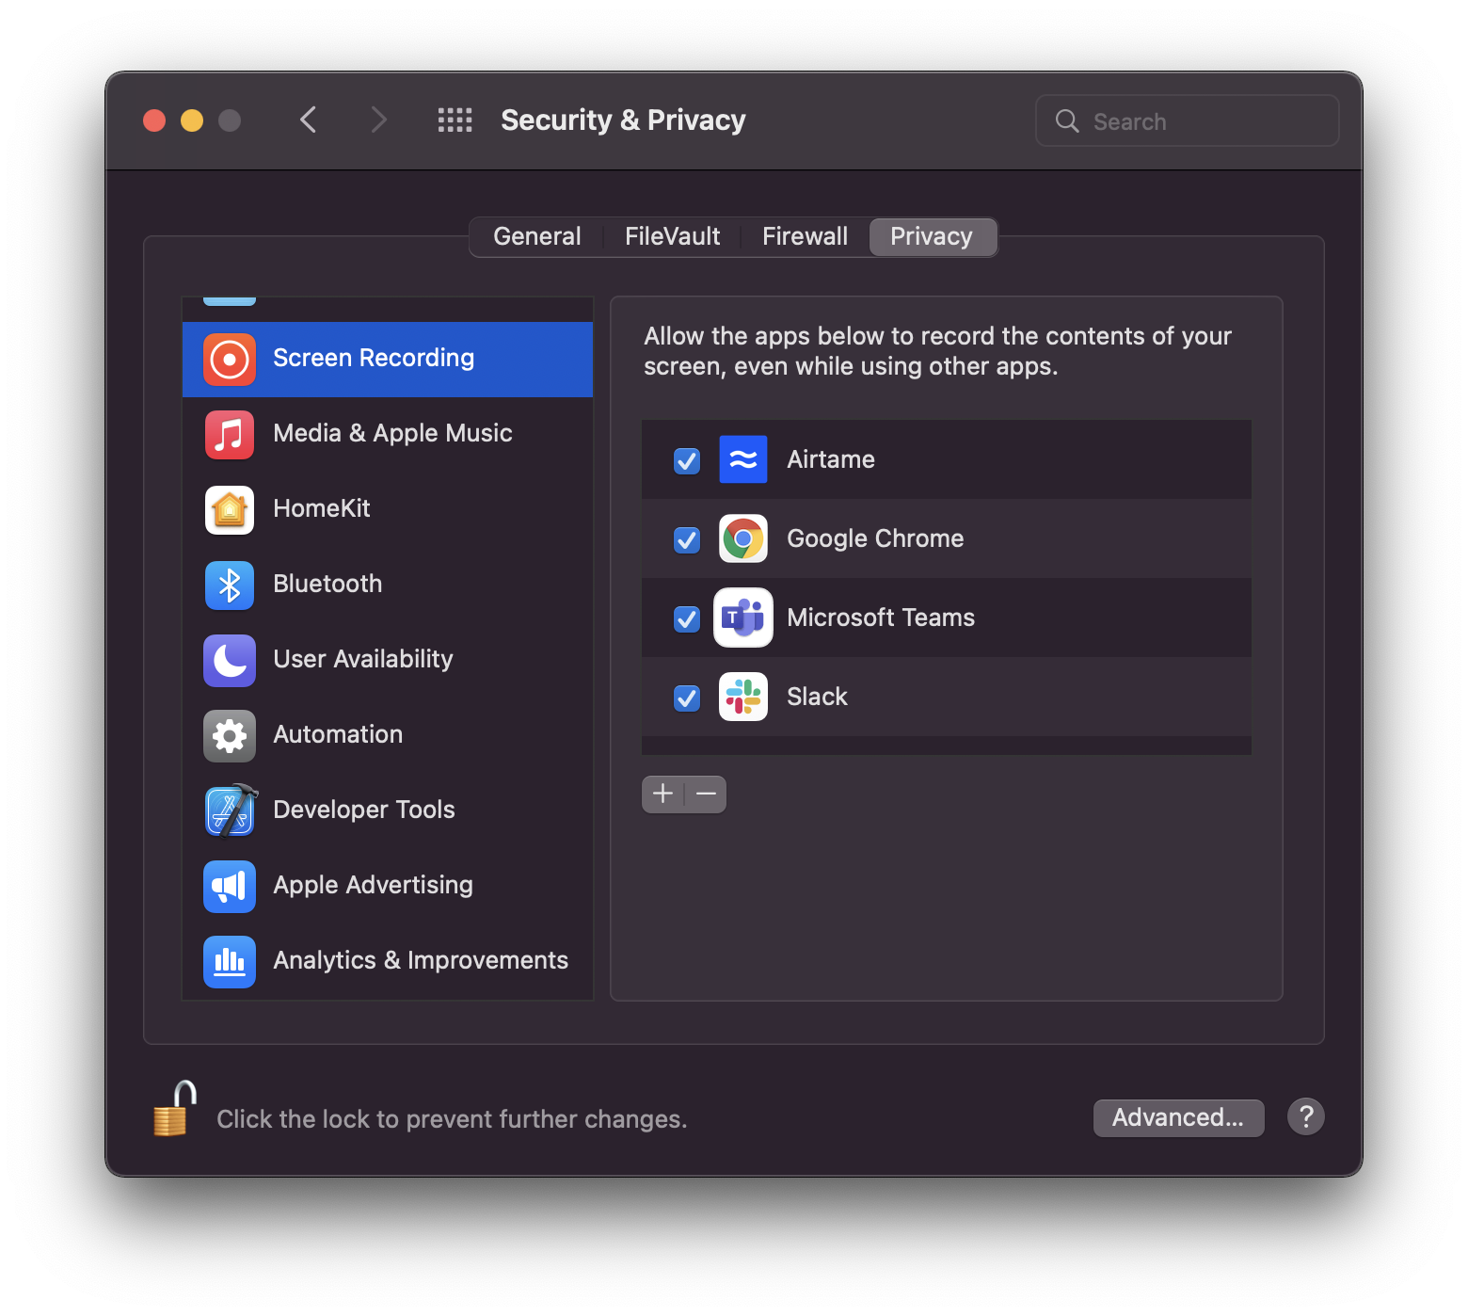Select Media & Apple Music category
This screenshot has height=1316, width=1468.
click(x=388, y=434)
